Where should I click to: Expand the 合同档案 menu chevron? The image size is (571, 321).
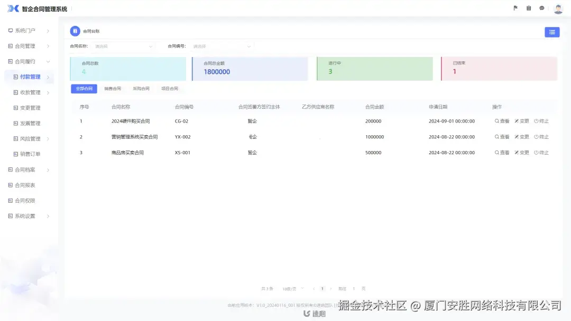(x=48, y=170)
